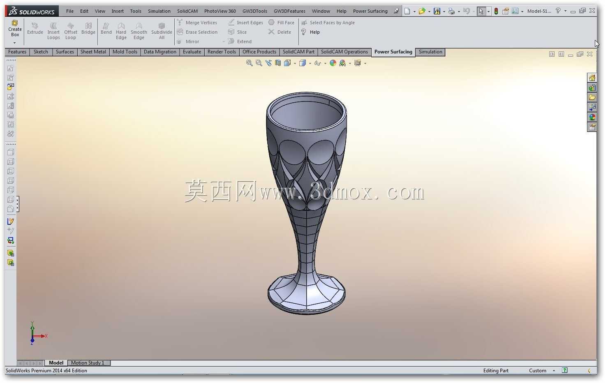
Task: Click the Custom units status text
Action: pyautogui.click(x=538, y=371)
